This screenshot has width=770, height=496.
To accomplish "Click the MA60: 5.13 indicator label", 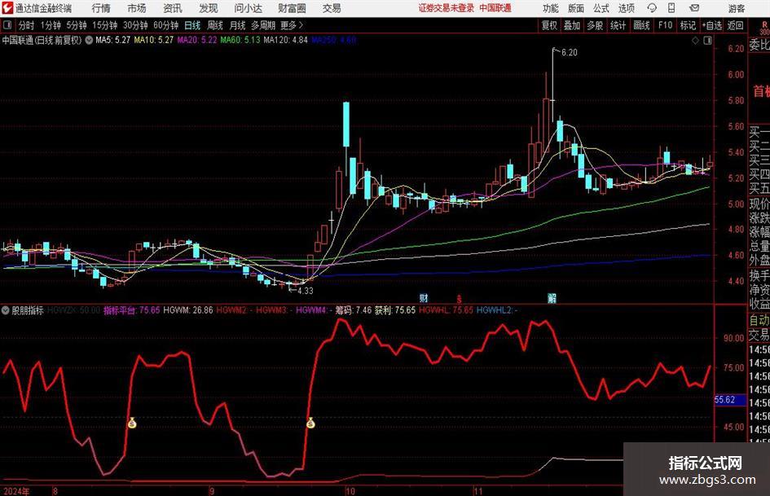I will click(240, 40).
